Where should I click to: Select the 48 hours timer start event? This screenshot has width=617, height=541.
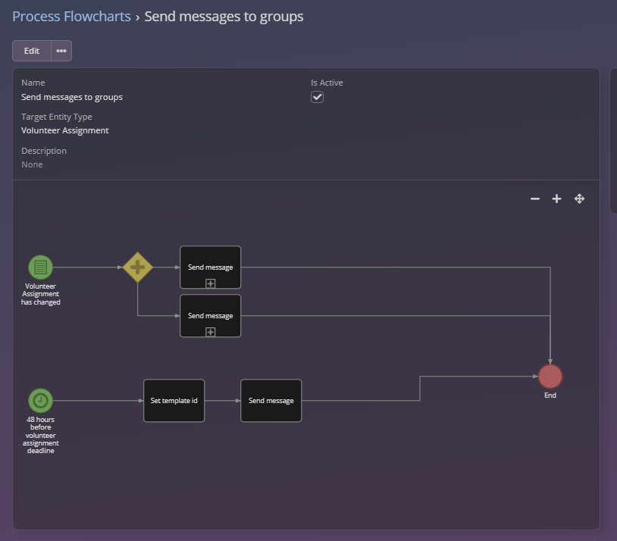[x=41, y=400]
